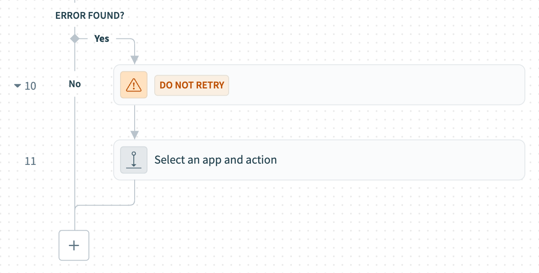Open the alert icon on the DO NOT RETRY step
The width and height of the screenshot is (539, 273).
tap(134, 85)
